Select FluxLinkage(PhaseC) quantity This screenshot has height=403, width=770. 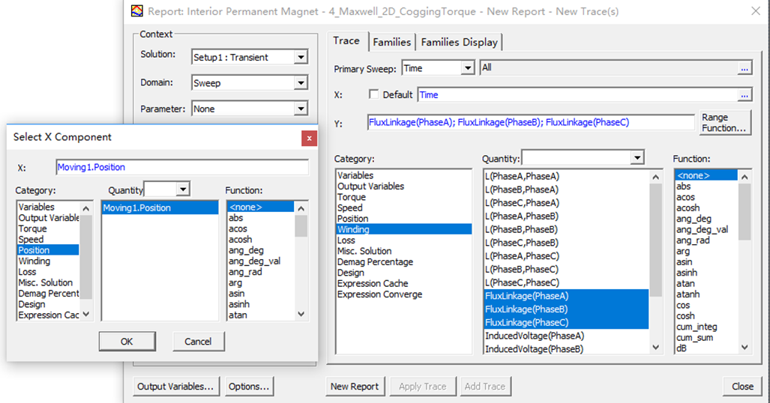(x=566, y=322)
